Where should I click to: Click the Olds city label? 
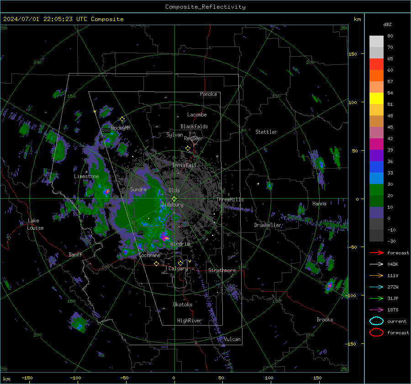(174, 190)
